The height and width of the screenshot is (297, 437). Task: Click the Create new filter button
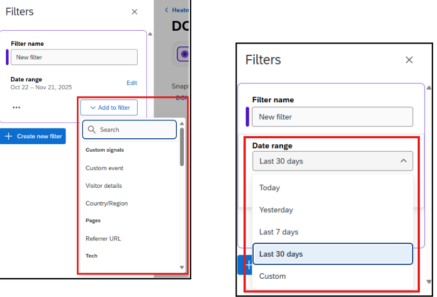pos(33,136)
